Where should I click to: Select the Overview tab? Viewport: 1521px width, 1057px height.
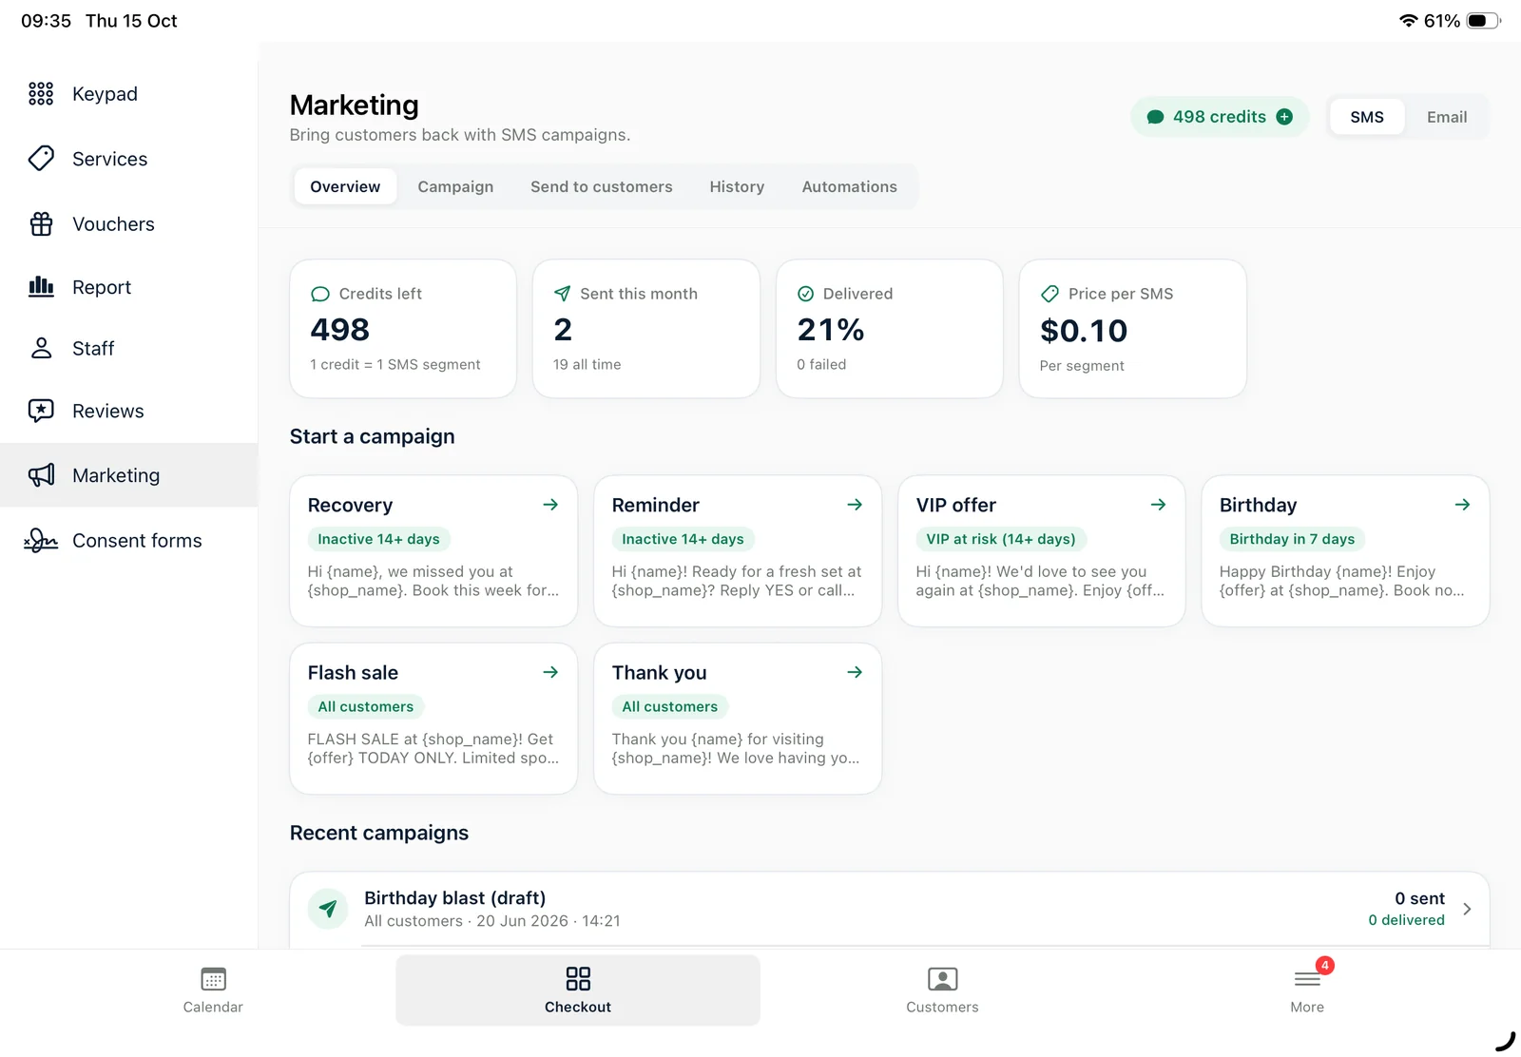pyautogui.click(x=345, y=186)
